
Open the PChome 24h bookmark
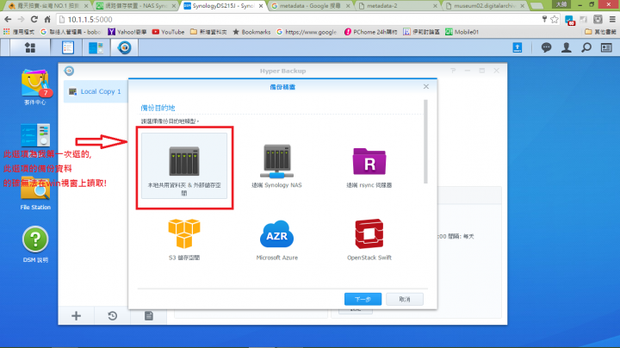pos(370,32)
